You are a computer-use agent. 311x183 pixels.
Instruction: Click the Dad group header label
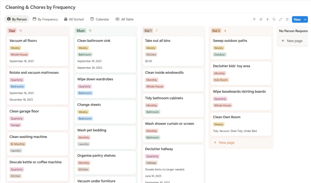coord(12,31)
